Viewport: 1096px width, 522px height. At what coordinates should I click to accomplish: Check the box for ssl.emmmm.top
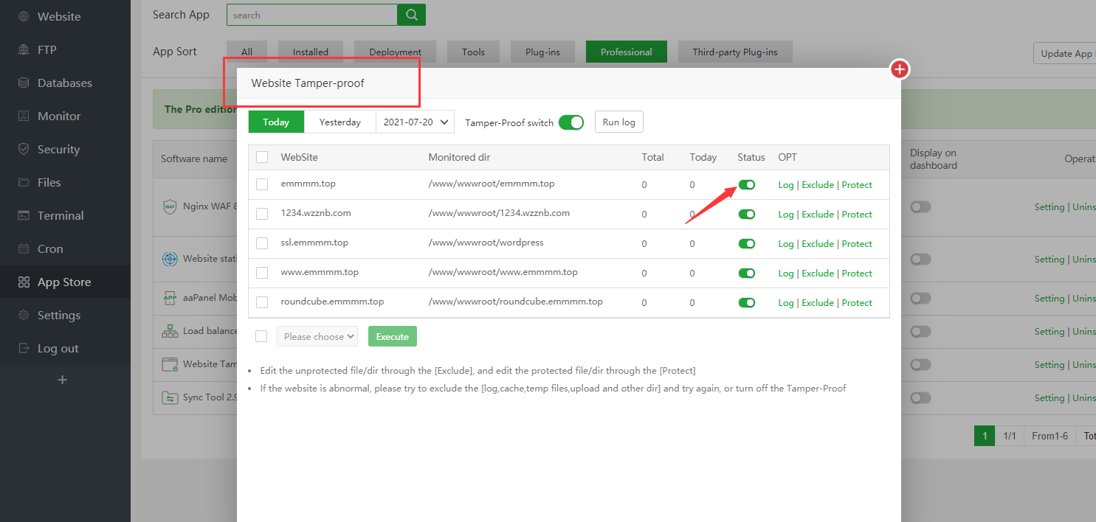[x=262, y=243]
